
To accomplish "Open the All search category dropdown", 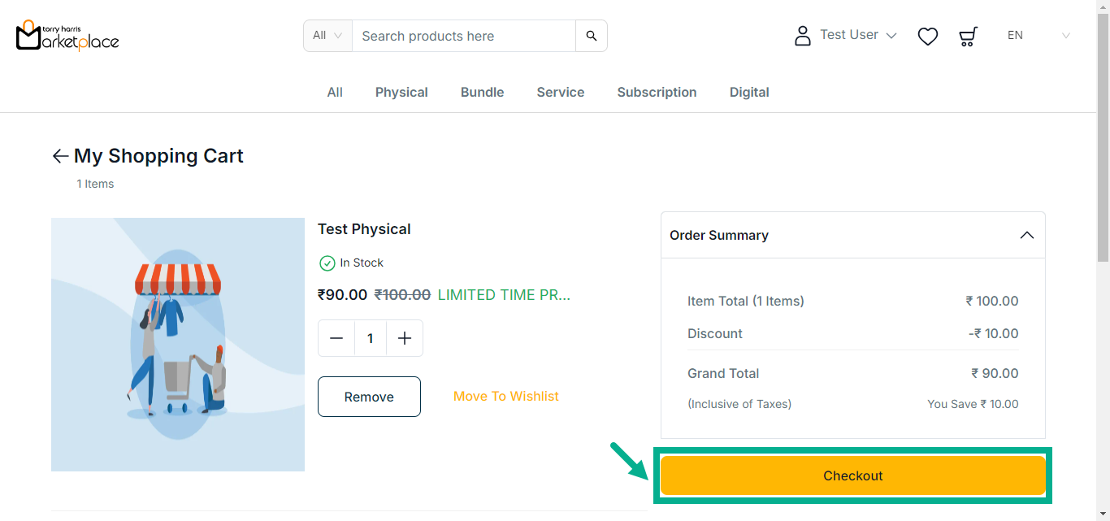I will click(x=327, y=36).
